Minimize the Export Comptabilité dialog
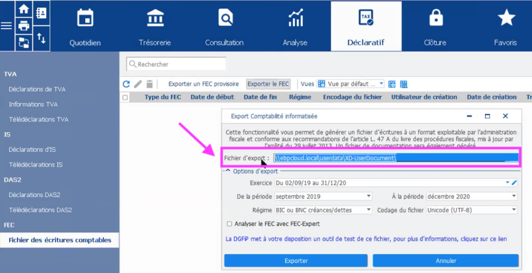The height and width of the screenshot is (273, 532). (470, 116)
